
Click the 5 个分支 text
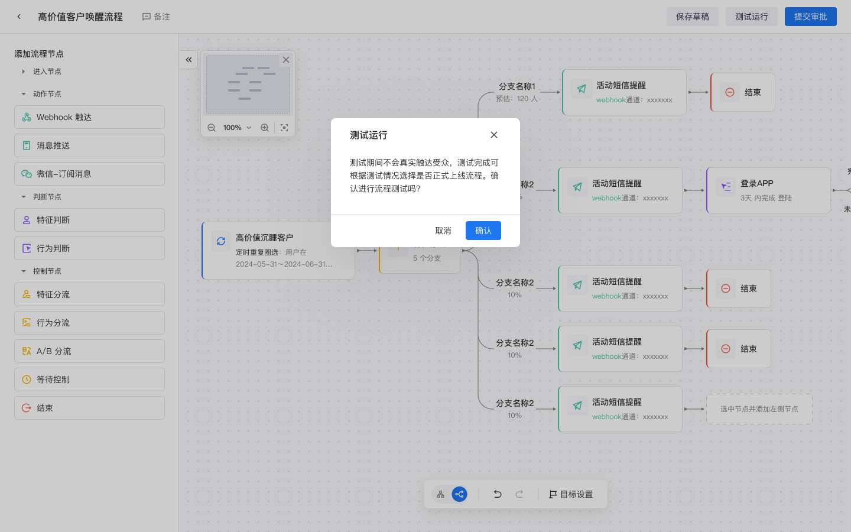coord(427,258)
